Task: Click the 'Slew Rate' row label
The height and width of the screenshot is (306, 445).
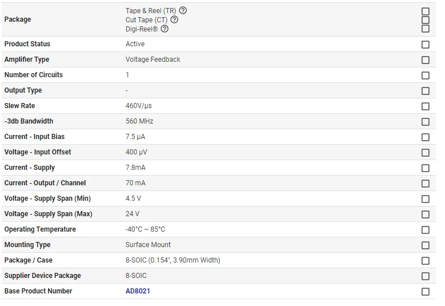Action: point(19,106)
